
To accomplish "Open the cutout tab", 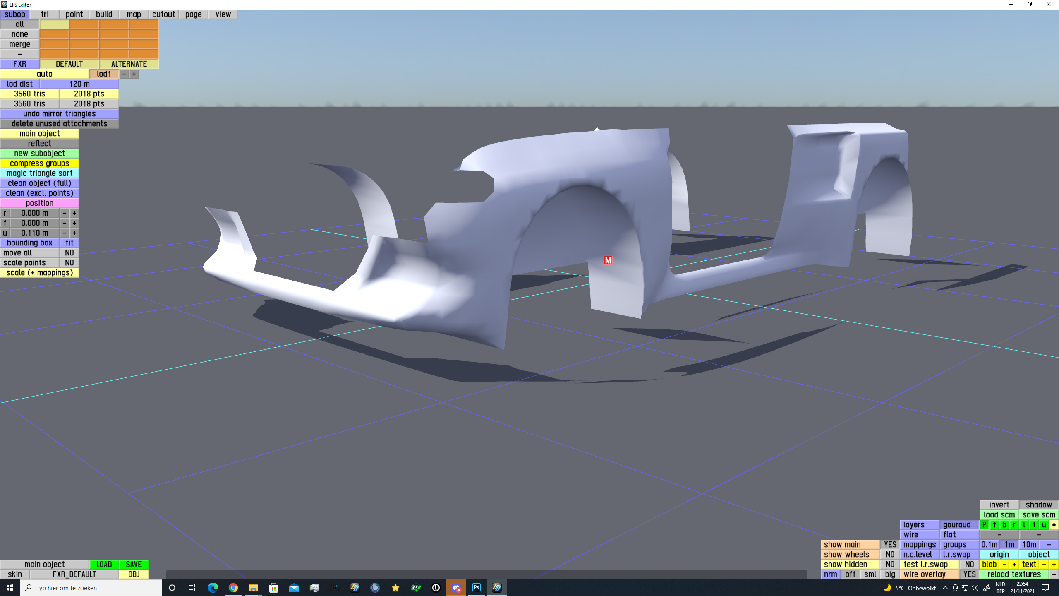I will [163, 14].
